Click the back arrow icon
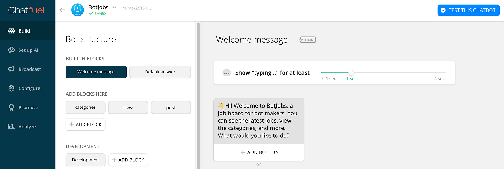The width and height of the screenshot is (504, 169). click(x=63, y=10)
